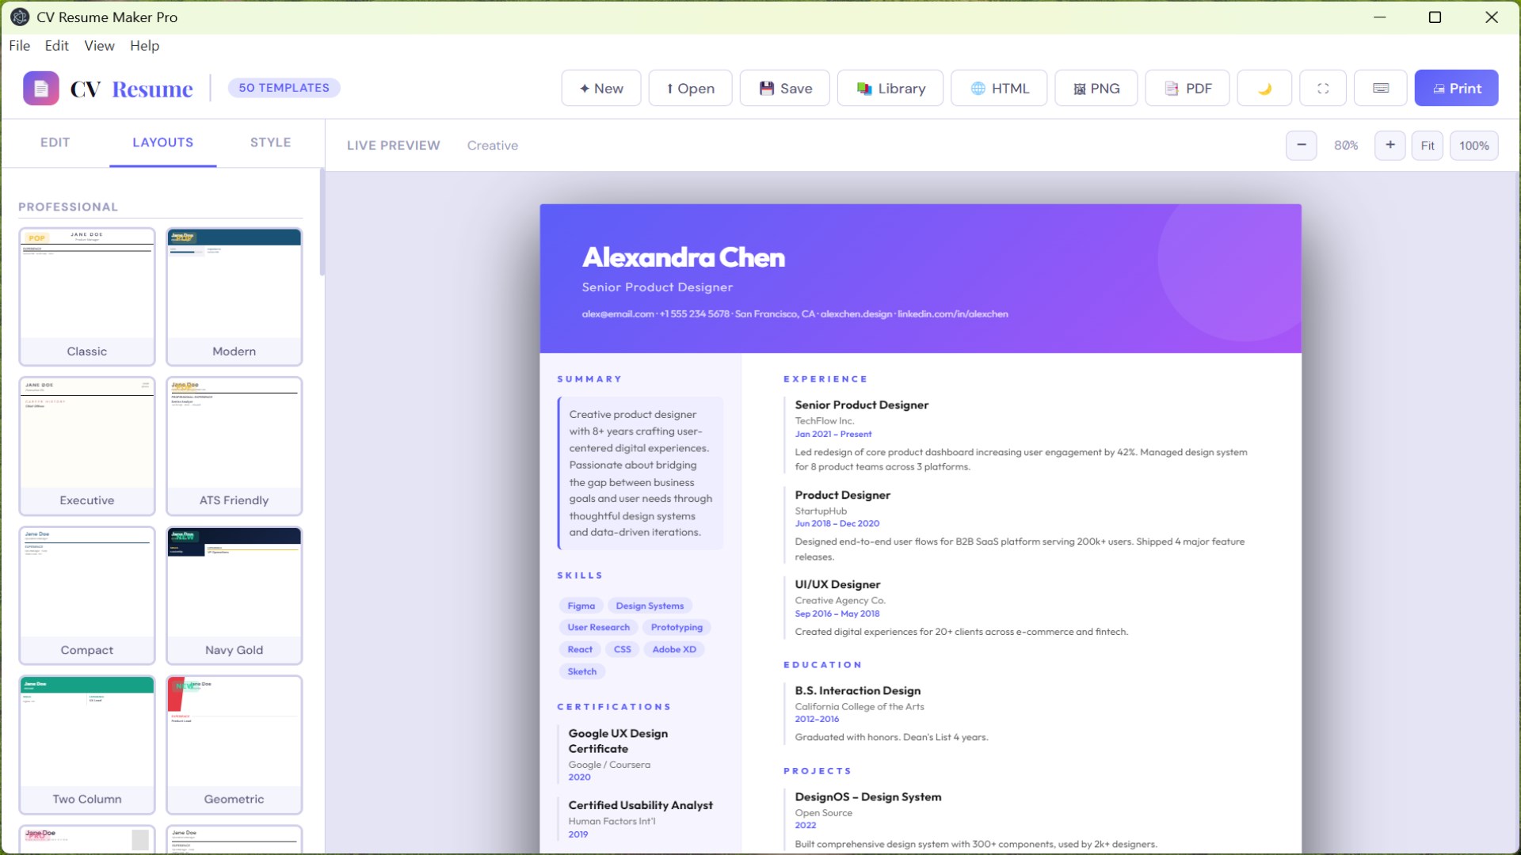Zoom out with the minus button
This screenshot has width=1521, height=855.
coord(1301,145)
